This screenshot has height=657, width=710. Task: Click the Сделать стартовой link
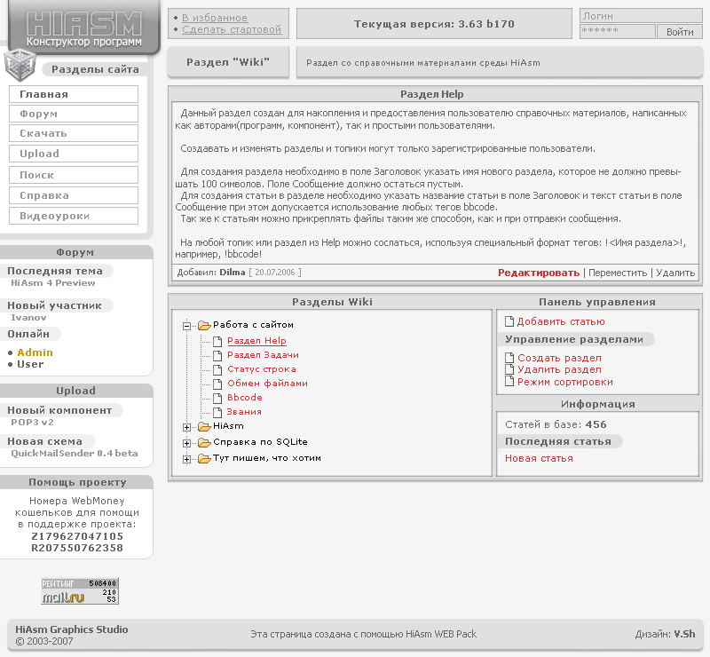[232, 29]
